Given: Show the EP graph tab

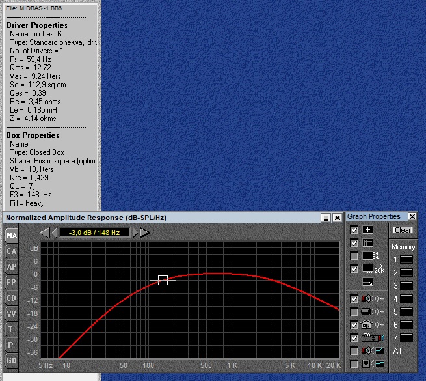Looking at the screenshot, I should 12,283.
